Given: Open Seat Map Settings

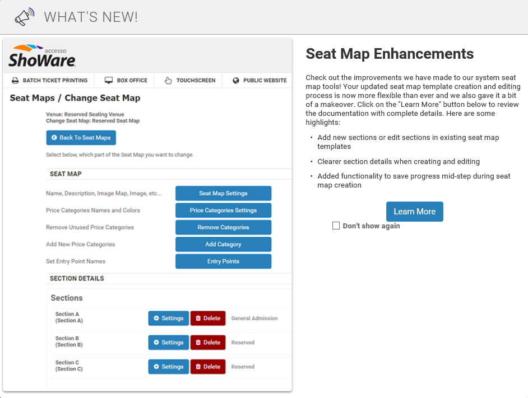Looking at the screenshot, I should point(223,194).
